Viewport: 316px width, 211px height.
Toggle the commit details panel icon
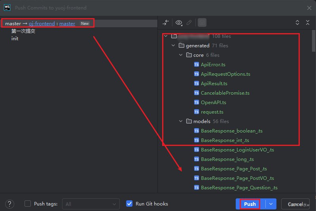[202, 22]
